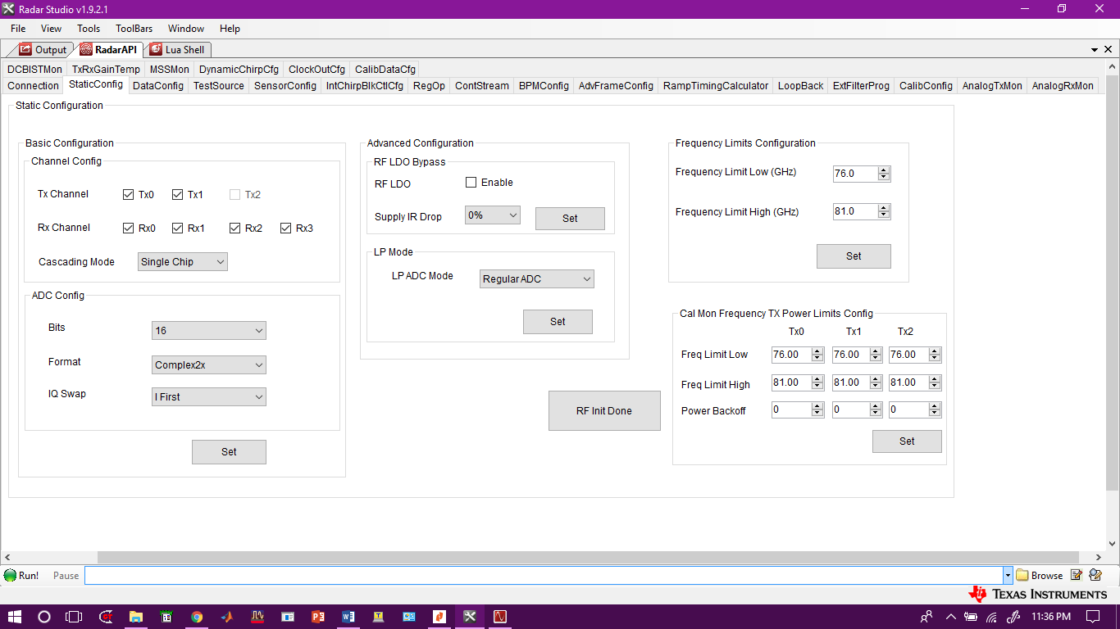Viewport: 1120px width, 629px height.
Task: Open the Help menu
Action: tap(230, 29)
